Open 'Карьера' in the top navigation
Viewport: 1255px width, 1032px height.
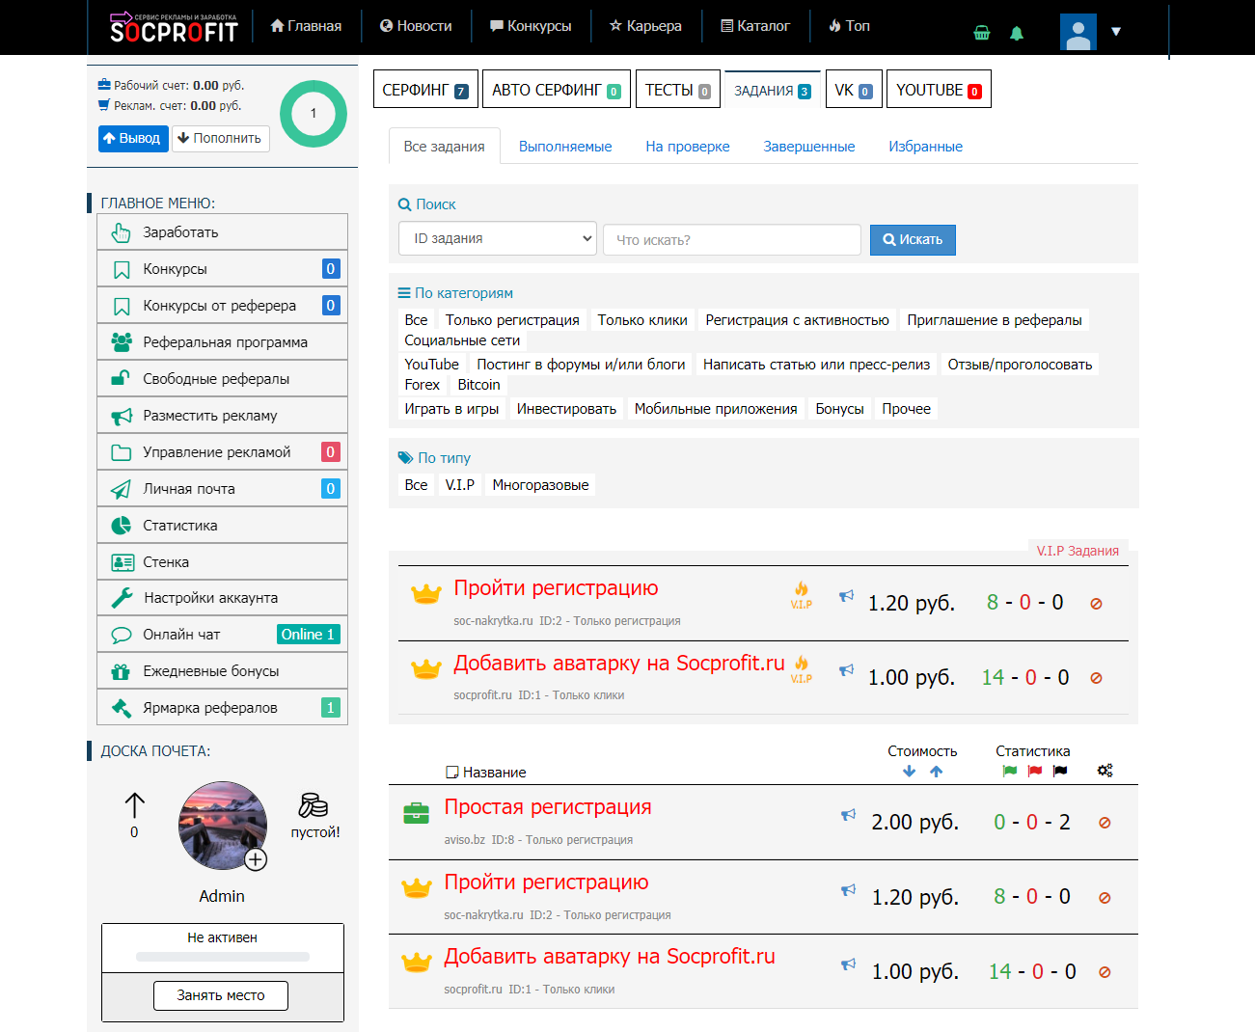point(645,26)
